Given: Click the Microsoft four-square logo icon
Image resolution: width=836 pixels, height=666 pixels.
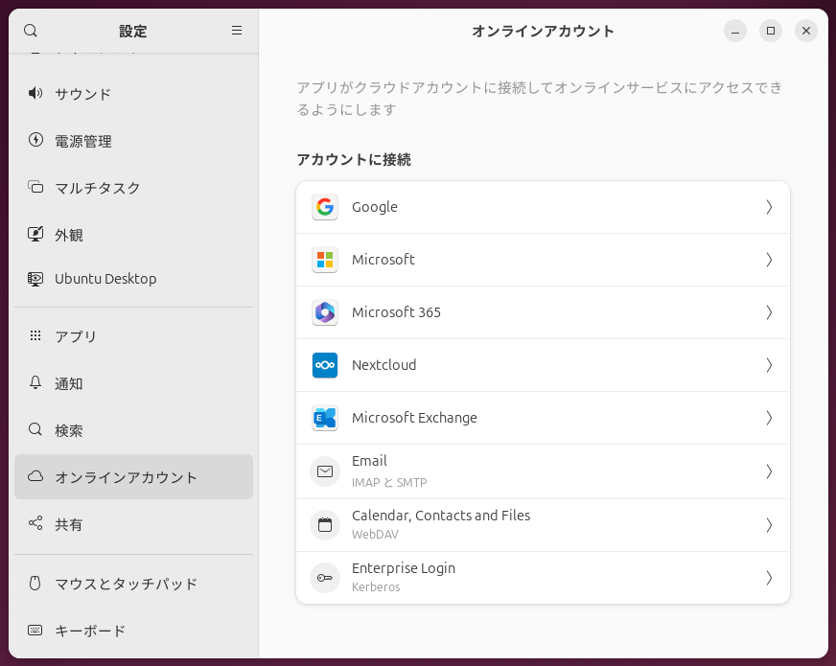Looking at the screenshot, I should (325, 260).
